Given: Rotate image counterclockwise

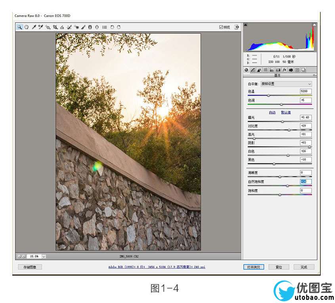Looking at the screenshot, I should (x=112, y=27).
